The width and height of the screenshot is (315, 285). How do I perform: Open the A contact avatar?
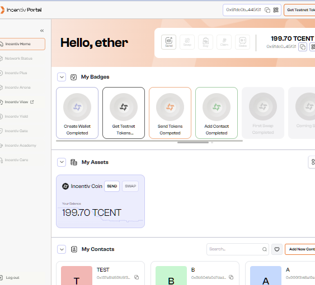(266, 276)
